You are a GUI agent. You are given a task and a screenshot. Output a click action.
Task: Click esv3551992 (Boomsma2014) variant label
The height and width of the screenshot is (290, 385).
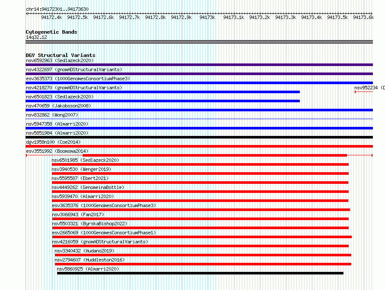point(57,151)
